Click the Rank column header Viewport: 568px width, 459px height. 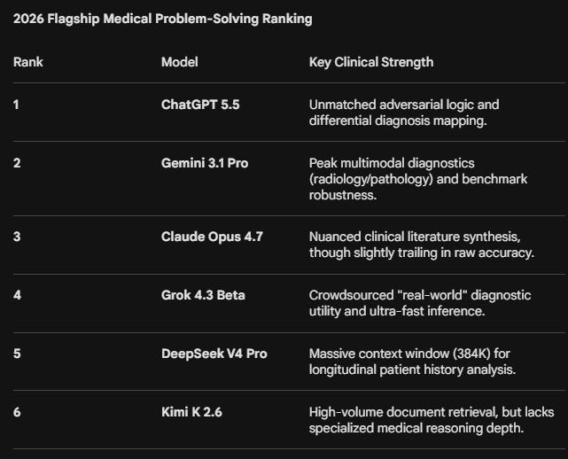[28, 62]
